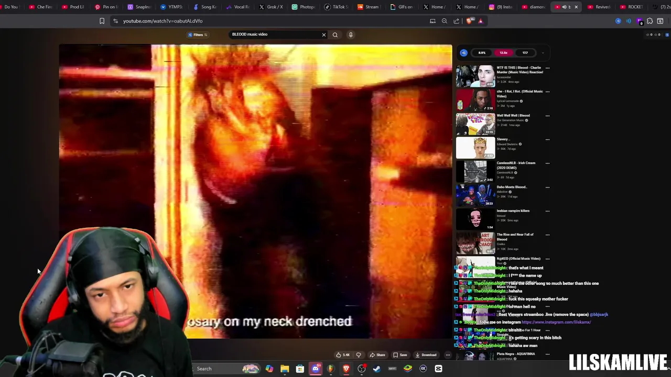671x377 pixels.
Task: Click the share page icon in address bar
Action: click(457, 21)
